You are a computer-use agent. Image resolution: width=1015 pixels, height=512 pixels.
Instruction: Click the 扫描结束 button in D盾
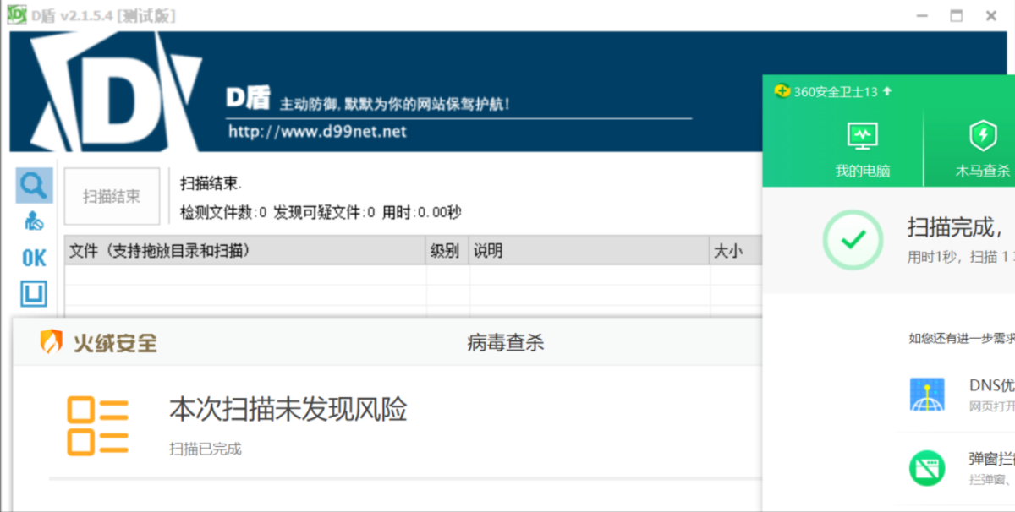pyautogui.click(x=112, y=196)
